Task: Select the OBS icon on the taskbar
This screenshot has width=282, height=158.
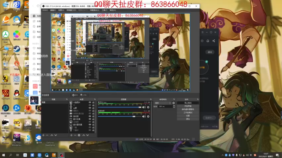Action: click(x=61, y=155)
